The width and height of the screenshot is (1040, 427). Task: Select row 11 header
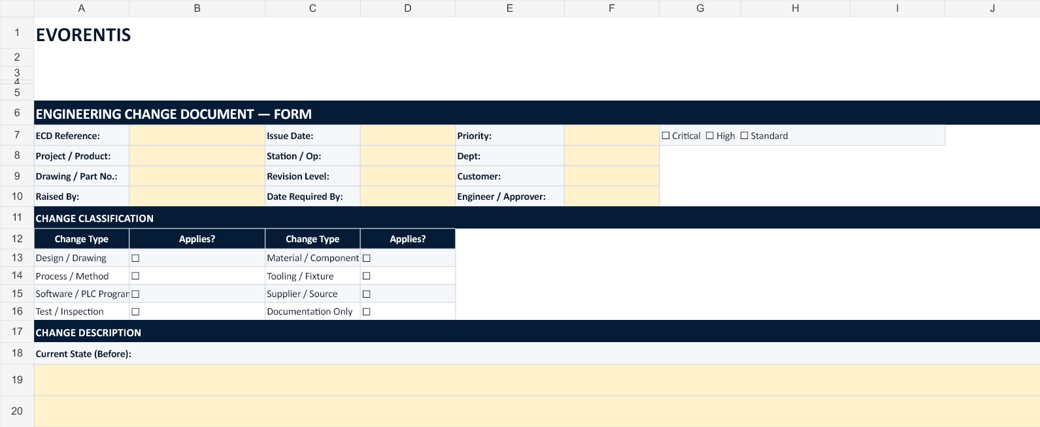[x=17, y=217]
